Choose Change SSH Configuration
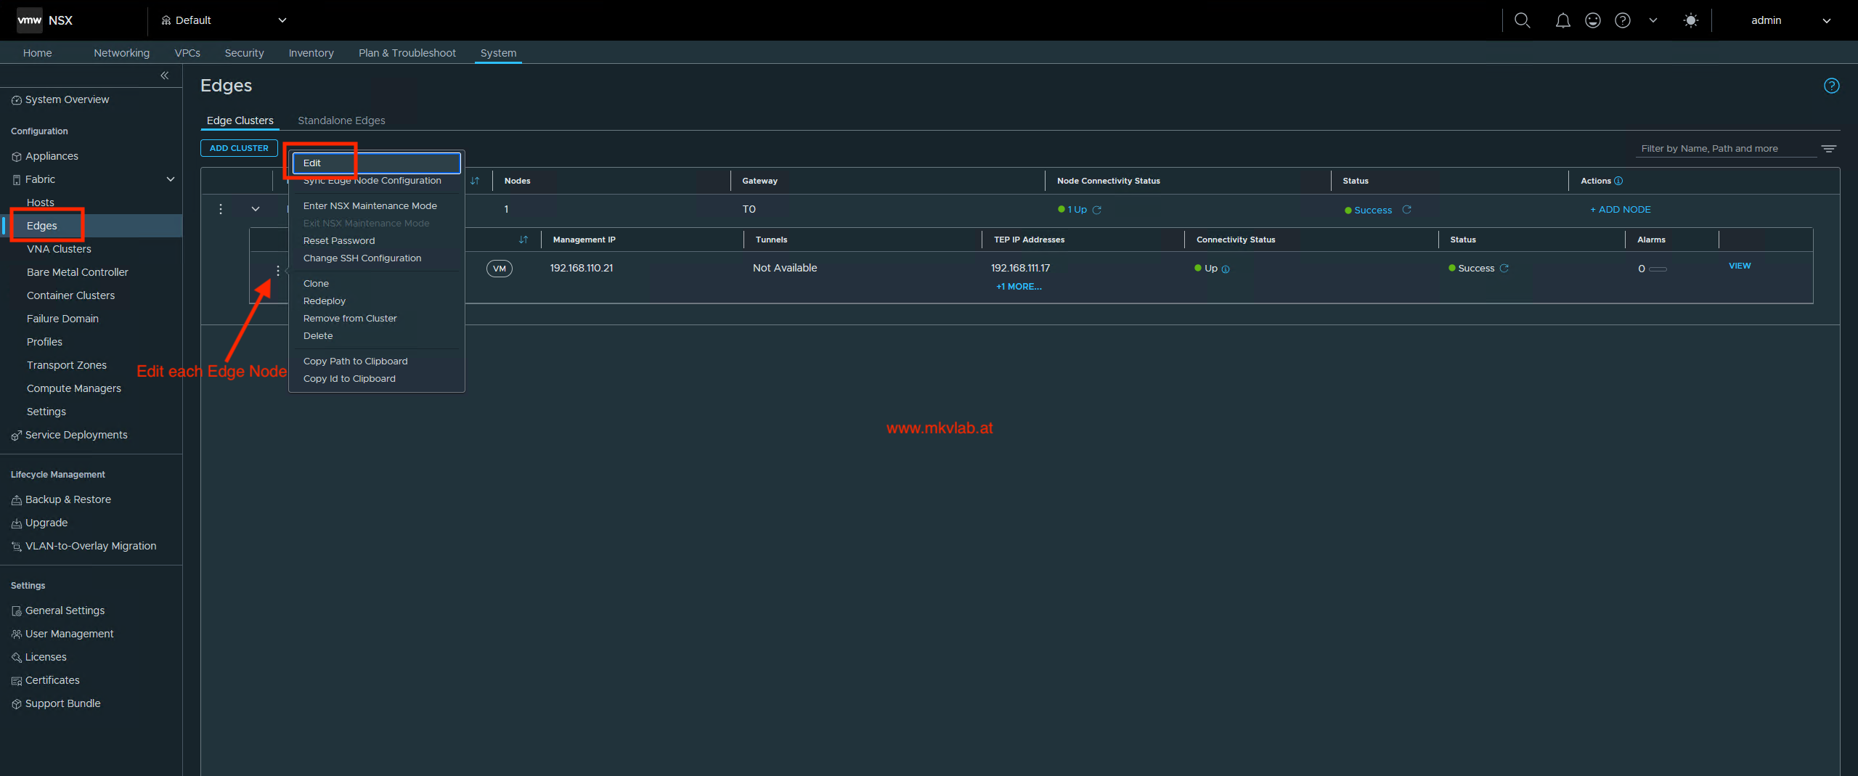This screenshot has height=776, width=1858. click(362, 258)
